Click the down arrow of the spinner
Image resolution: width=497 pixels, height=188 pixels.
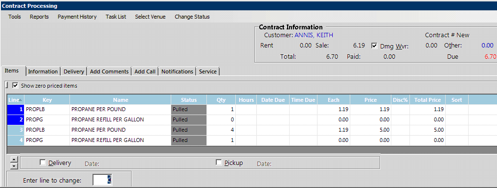click(x=14, y=166)
